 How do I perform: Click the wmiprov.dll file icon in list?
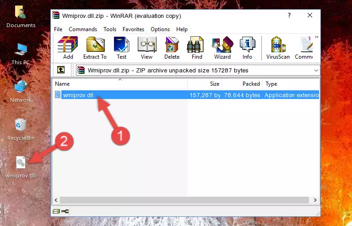click(58, 95)
